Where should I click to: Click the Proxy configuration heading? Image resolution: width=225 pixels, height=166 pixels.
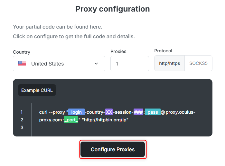tap(113, 9)
